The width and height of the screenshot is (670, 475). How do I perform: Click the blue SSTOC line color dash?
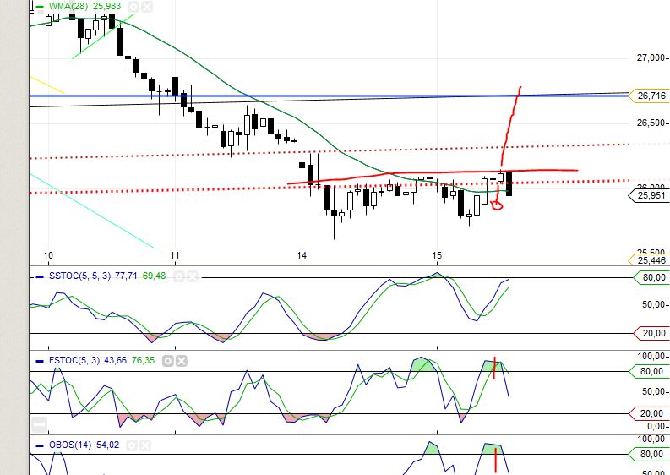[40, 276]
